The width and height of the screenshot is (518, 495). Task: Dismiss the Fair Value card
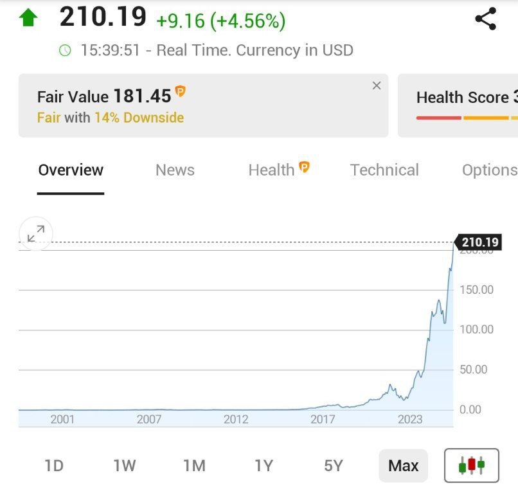click(x=377, y=85)
